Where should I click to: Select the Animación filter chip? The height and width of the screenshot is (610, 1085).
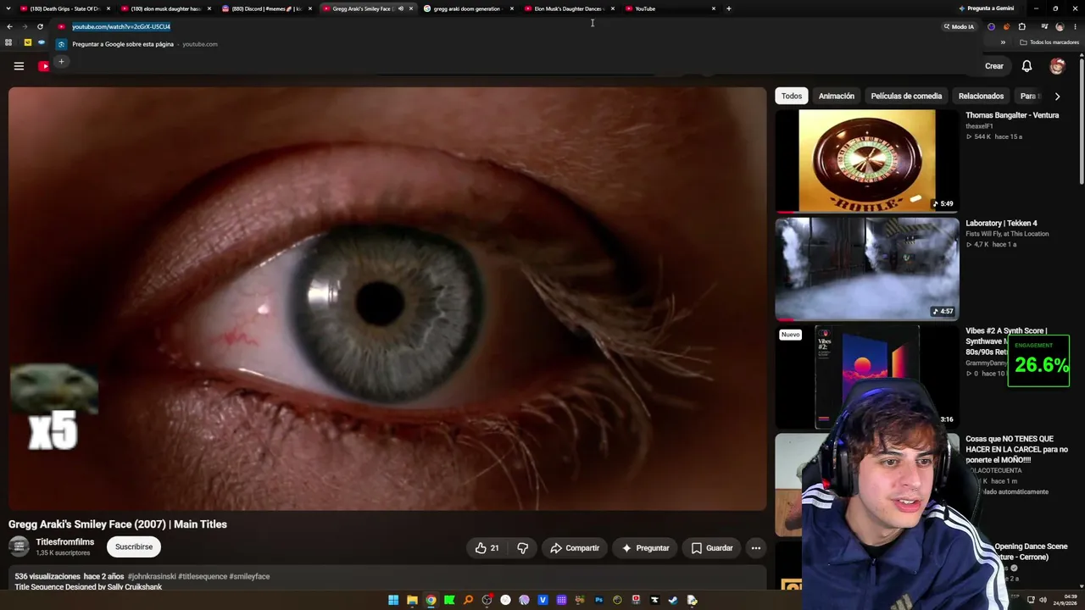click(x=837, y=96)
